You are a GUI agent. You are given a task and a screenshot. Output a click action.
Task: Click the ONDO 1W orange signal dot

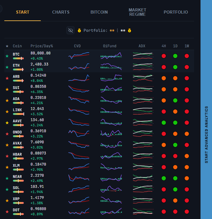[187, 134]
